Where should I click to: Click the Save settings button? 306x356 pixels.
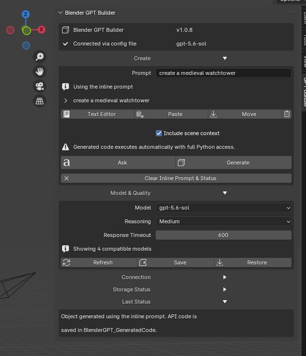(x=176, y=262)
